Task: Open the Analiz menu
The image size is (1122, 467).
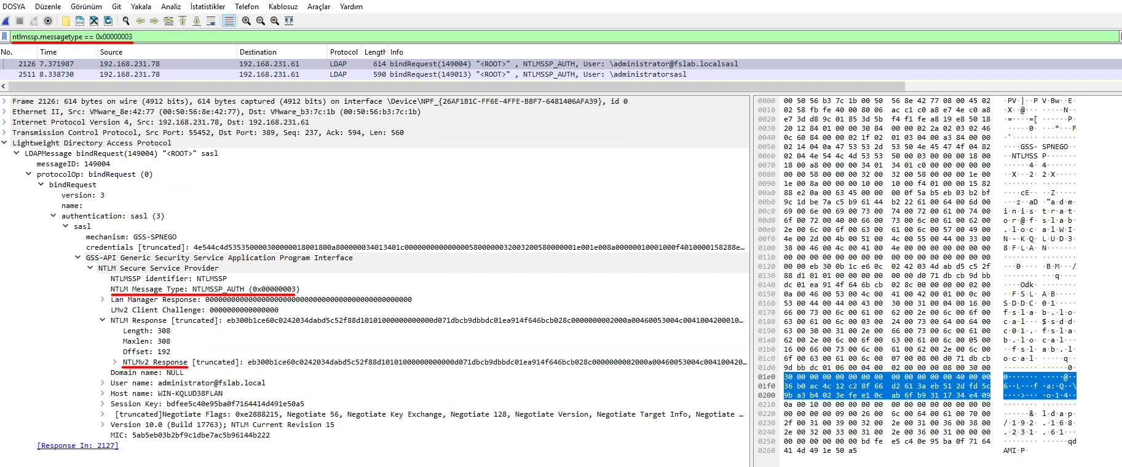Action: tap(171, 7)
